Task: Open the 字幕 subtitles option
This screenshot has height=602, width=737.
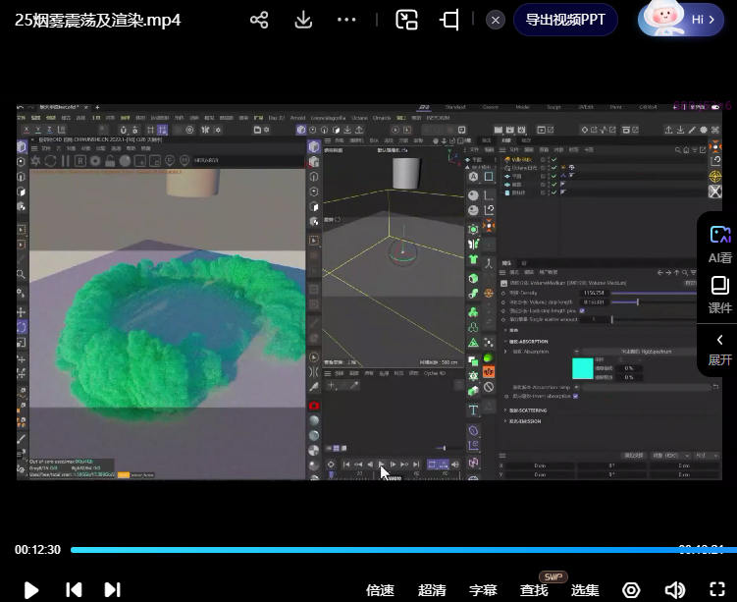Action: 483,589
